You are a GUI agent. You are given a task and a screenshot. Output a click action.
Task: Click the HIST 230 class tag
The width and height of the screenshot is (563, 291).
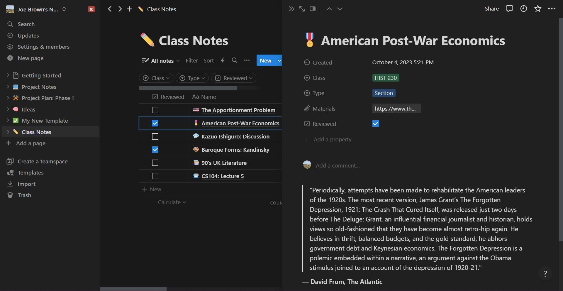tap(386, 78)
